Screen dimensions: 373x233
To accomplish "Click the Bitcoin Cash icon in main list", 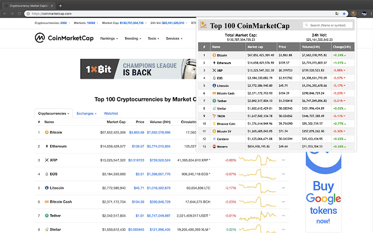I will (x=47, y=202).
